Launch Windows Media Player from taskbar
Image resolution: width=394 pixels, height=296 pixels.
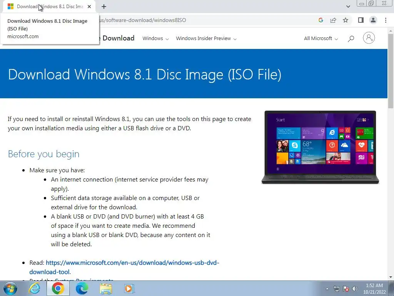click(x=130, y=288)
